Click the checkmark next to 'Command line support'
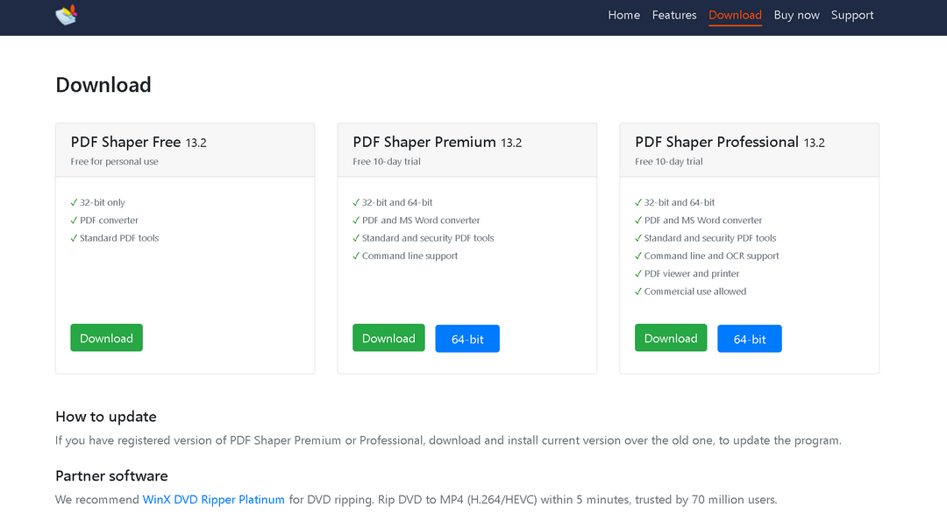 pyautogui.click(x=356, y=255)
